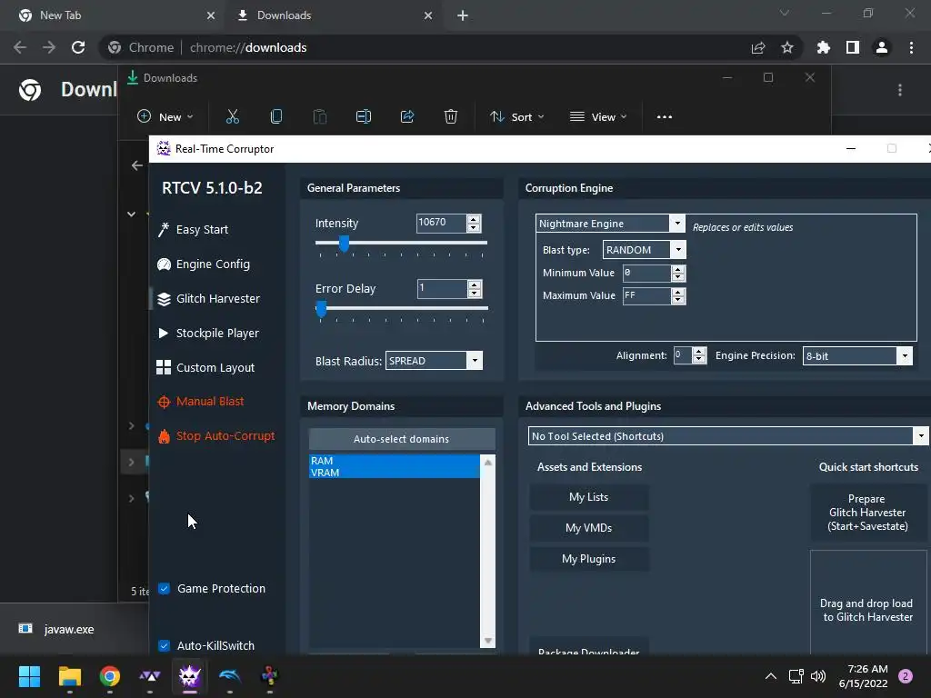
Task: Click Paste icon in explorer toolbar
Action: coord(320,117)
